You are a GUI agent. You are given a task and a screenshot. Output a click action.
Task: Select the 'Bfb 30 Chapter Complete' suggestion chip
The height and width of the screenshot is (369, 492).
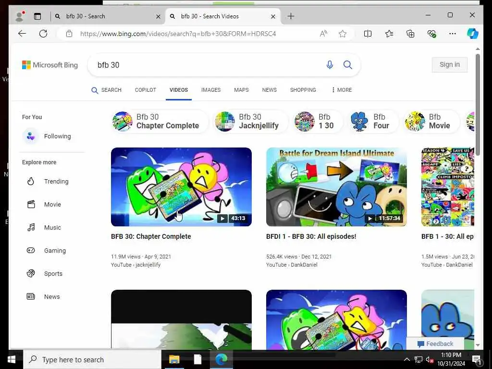pyautogui.click(x=160, y=121)
